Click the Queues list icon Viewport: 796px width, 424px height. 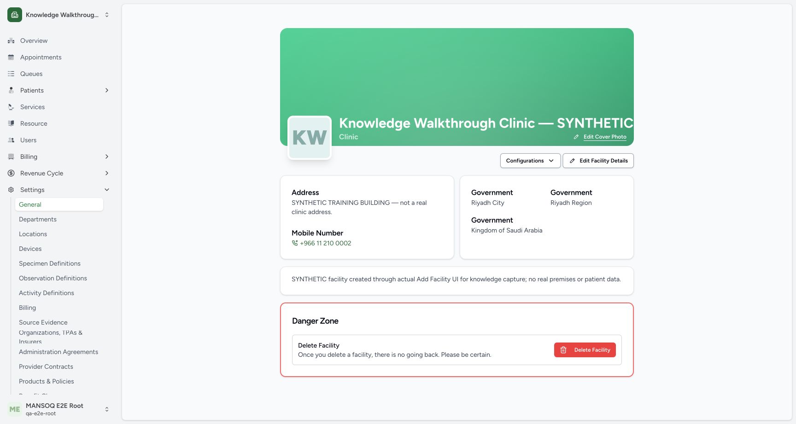[11, 74]
